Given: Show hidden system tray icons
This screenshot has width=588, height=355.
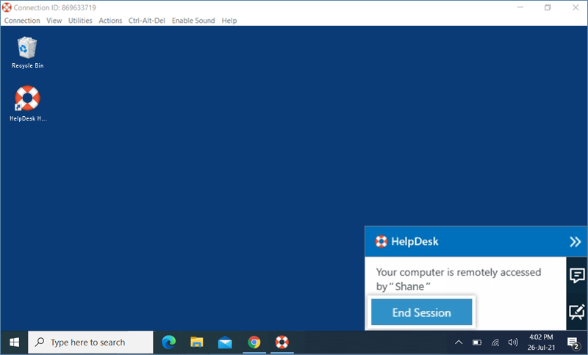Looking at the screenshot, I should pos(458,343).
